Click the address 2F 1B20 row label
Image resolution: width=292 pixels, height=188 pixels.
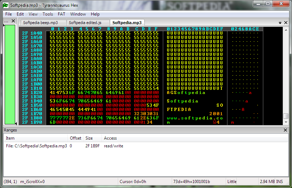(32, 93)
